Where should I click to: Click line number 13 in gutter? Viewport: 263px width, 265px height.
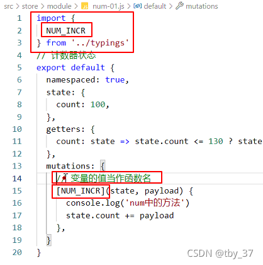click(x=17, y=166)
